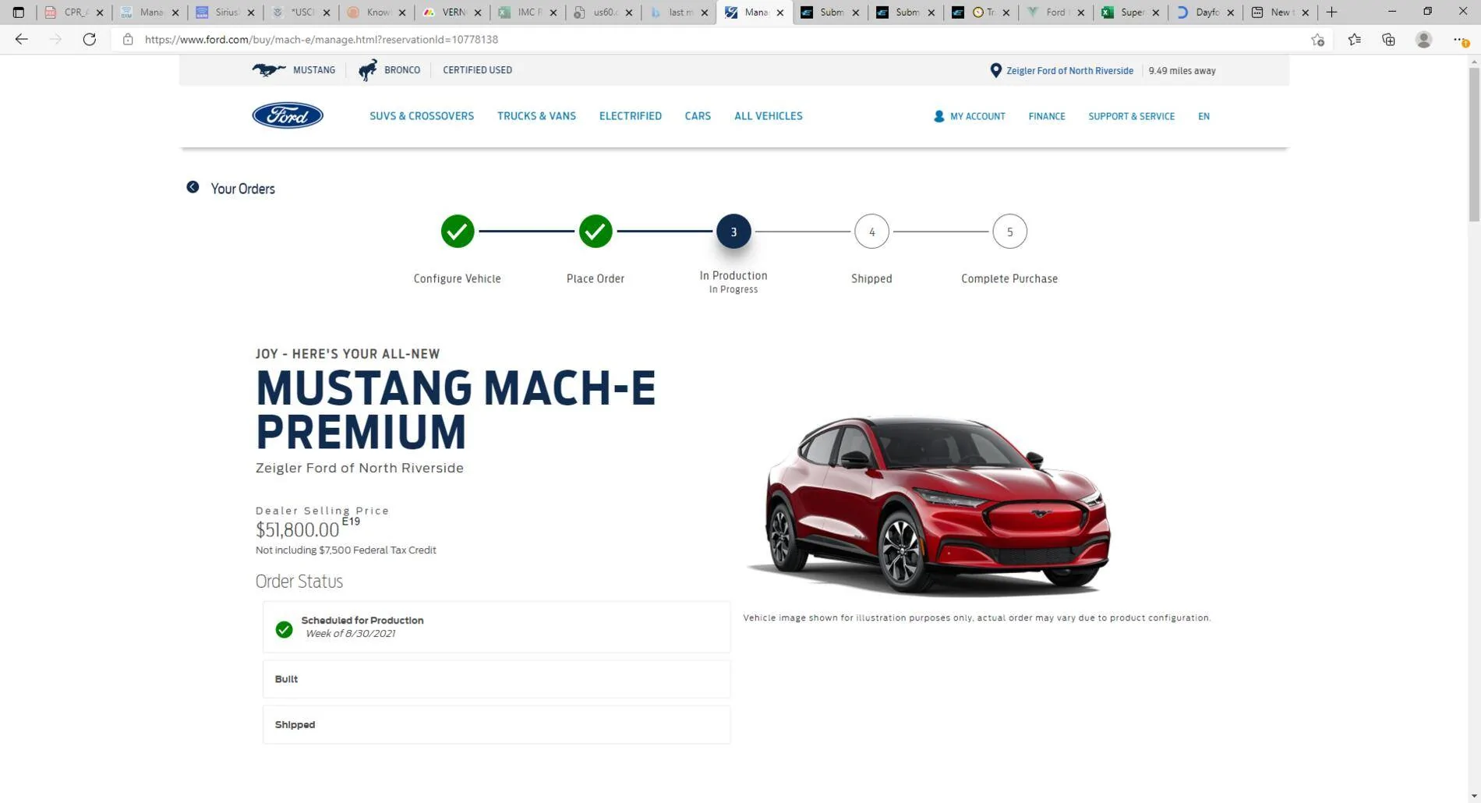Open Support & Service menu
Viewport: 1481px width, 803px height.
pos(1131,116)
